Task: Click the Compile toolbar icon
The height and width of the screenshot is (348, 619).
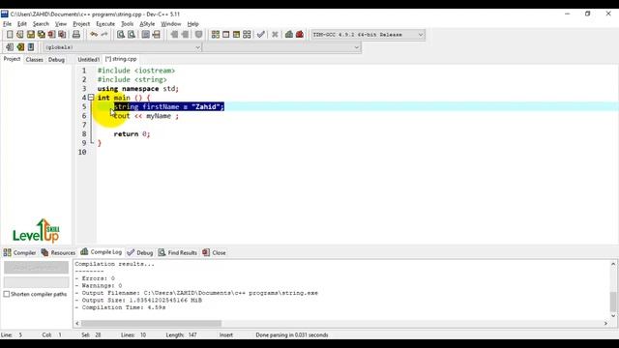Action: coord(215,35)
